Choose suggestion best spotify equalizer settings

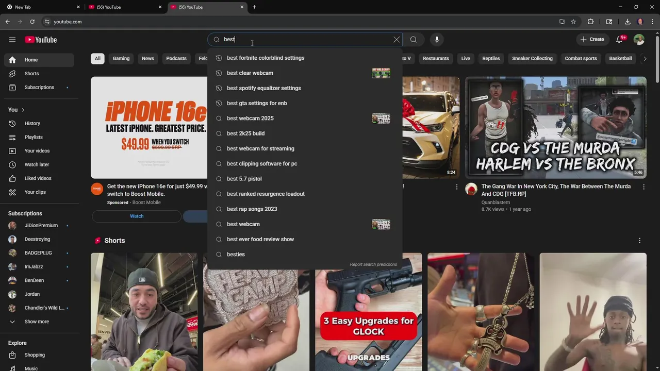(305, 88)
